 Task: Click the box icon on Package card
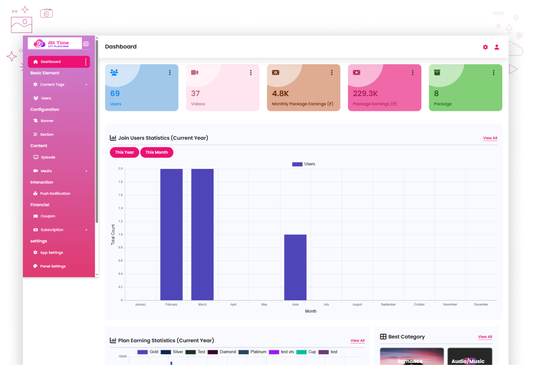437,72
